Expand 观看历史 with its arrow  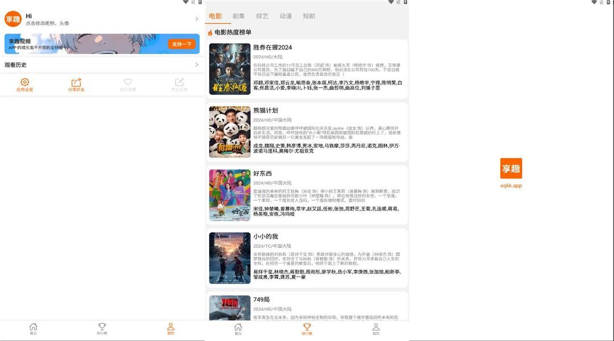[x=197, y=65]
